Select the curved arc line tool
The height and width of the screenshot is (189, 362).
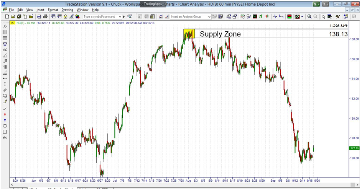(5, 108)
